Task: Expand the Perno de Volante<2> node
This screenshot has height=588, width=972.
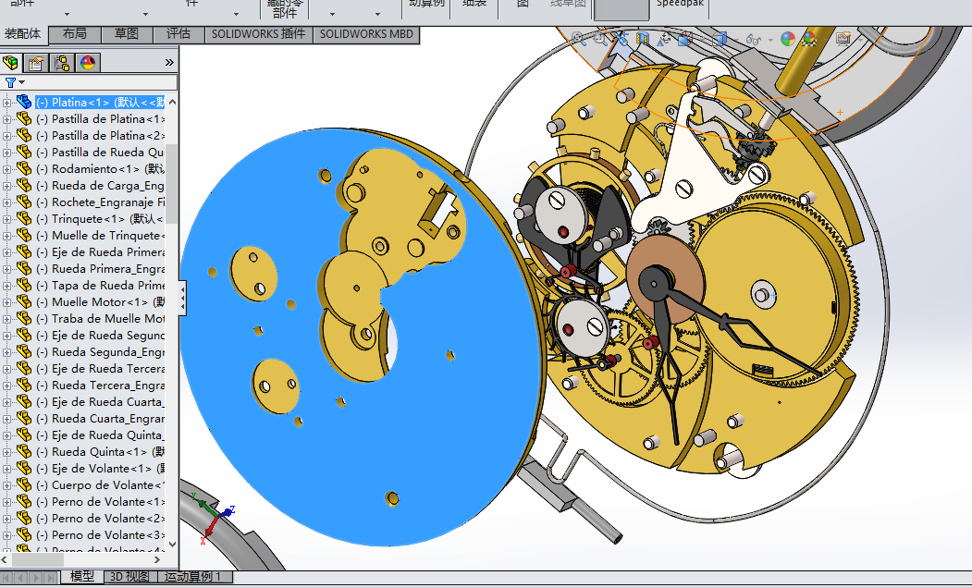Action: [6, 519]
